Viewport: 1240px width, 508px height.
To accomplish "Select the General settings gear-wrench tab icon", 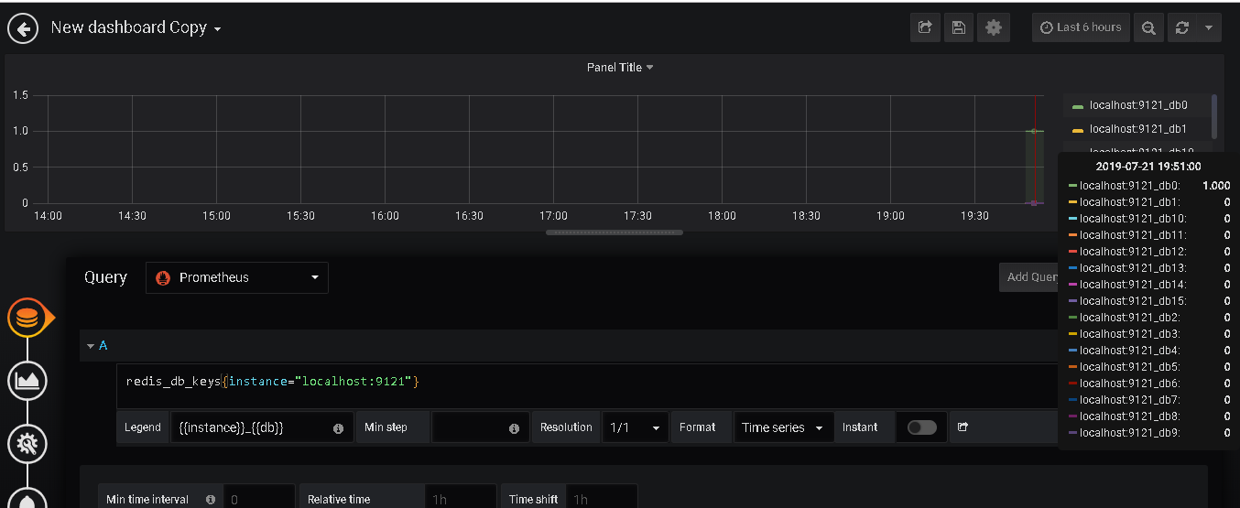I will [27, 444].
